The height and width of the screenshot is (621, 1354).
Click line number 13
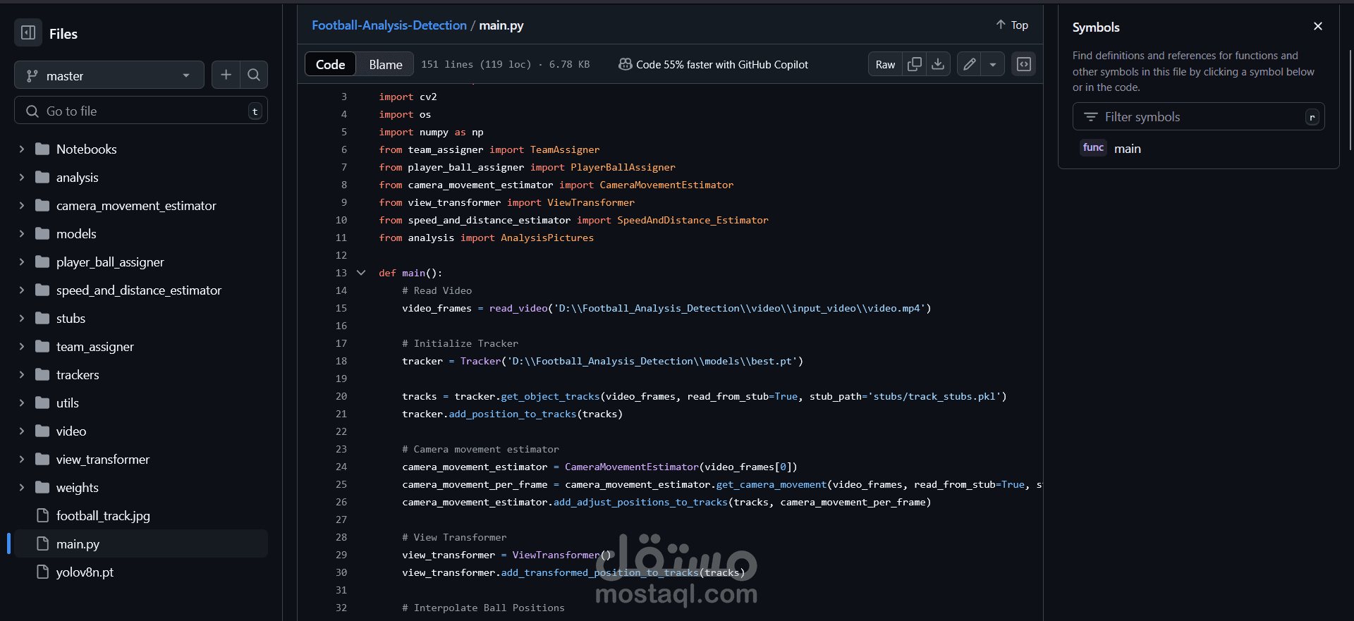coord(341,273)
